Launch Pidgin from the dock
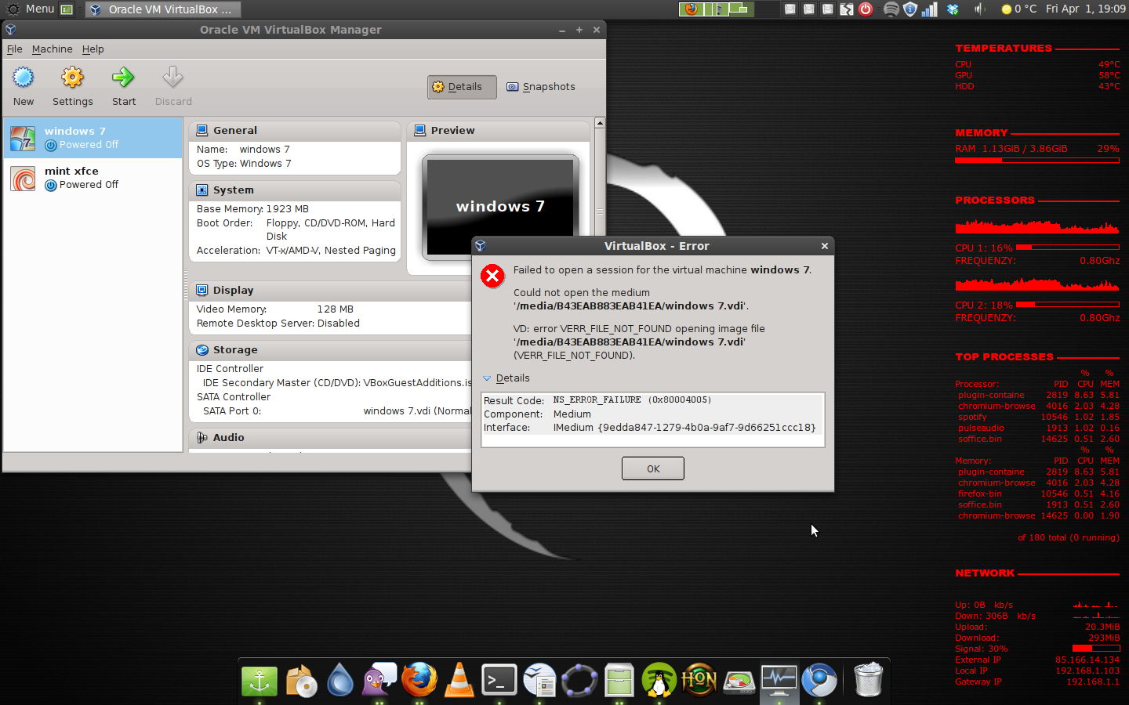Screen dimensions: 1129x705 (x=379, y=679)
